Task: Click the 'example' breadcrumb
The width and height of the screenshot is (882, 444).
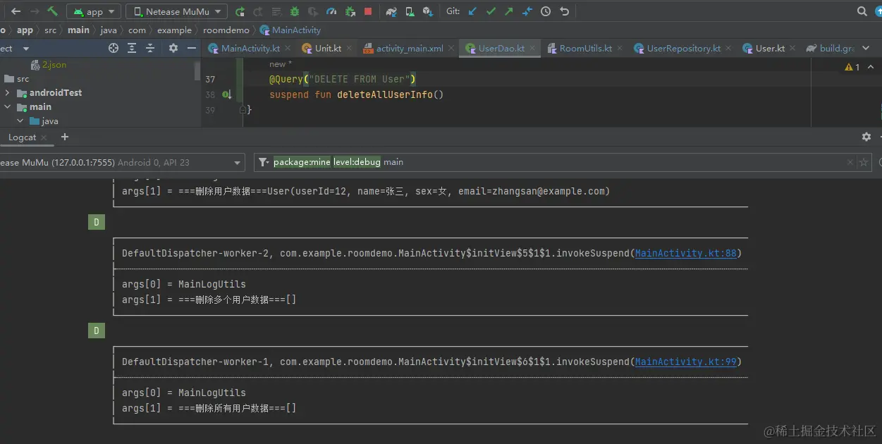Action: (174, 30)
